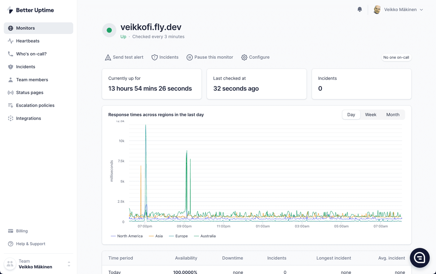Open notifications bell icon
The image size is (436, 274).
359,10
